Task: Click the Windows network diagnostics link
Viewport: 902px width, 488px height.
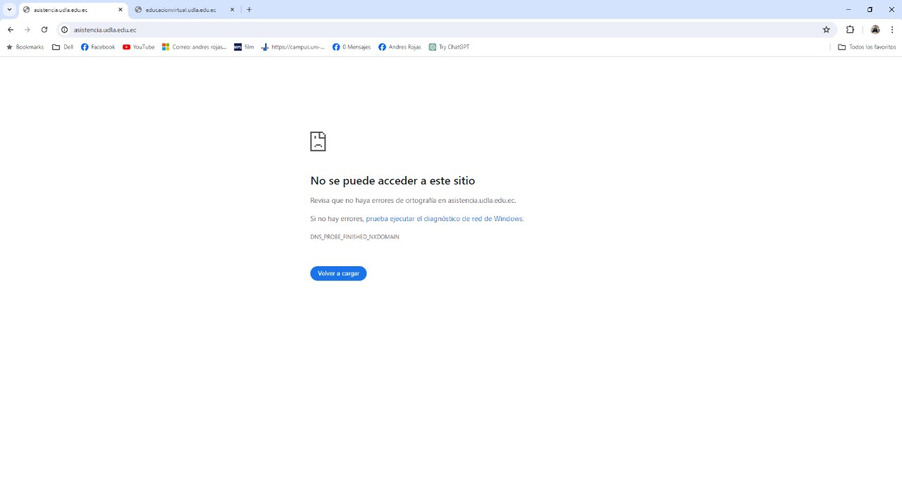Action: [x=444, y=219]
